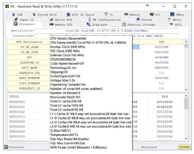Click the Specification text field

tap(107, 31)
